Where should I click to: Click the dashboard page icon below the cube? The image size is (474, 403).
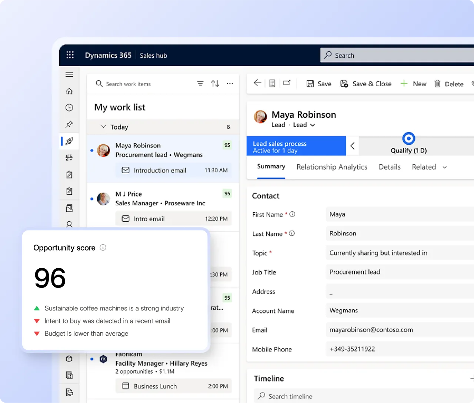click(69, 375)
